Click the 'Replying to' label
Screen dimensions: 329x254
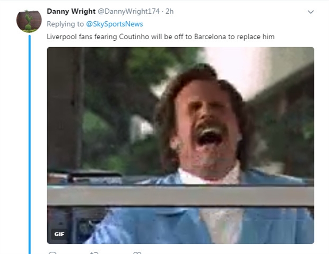click(65, 24)
